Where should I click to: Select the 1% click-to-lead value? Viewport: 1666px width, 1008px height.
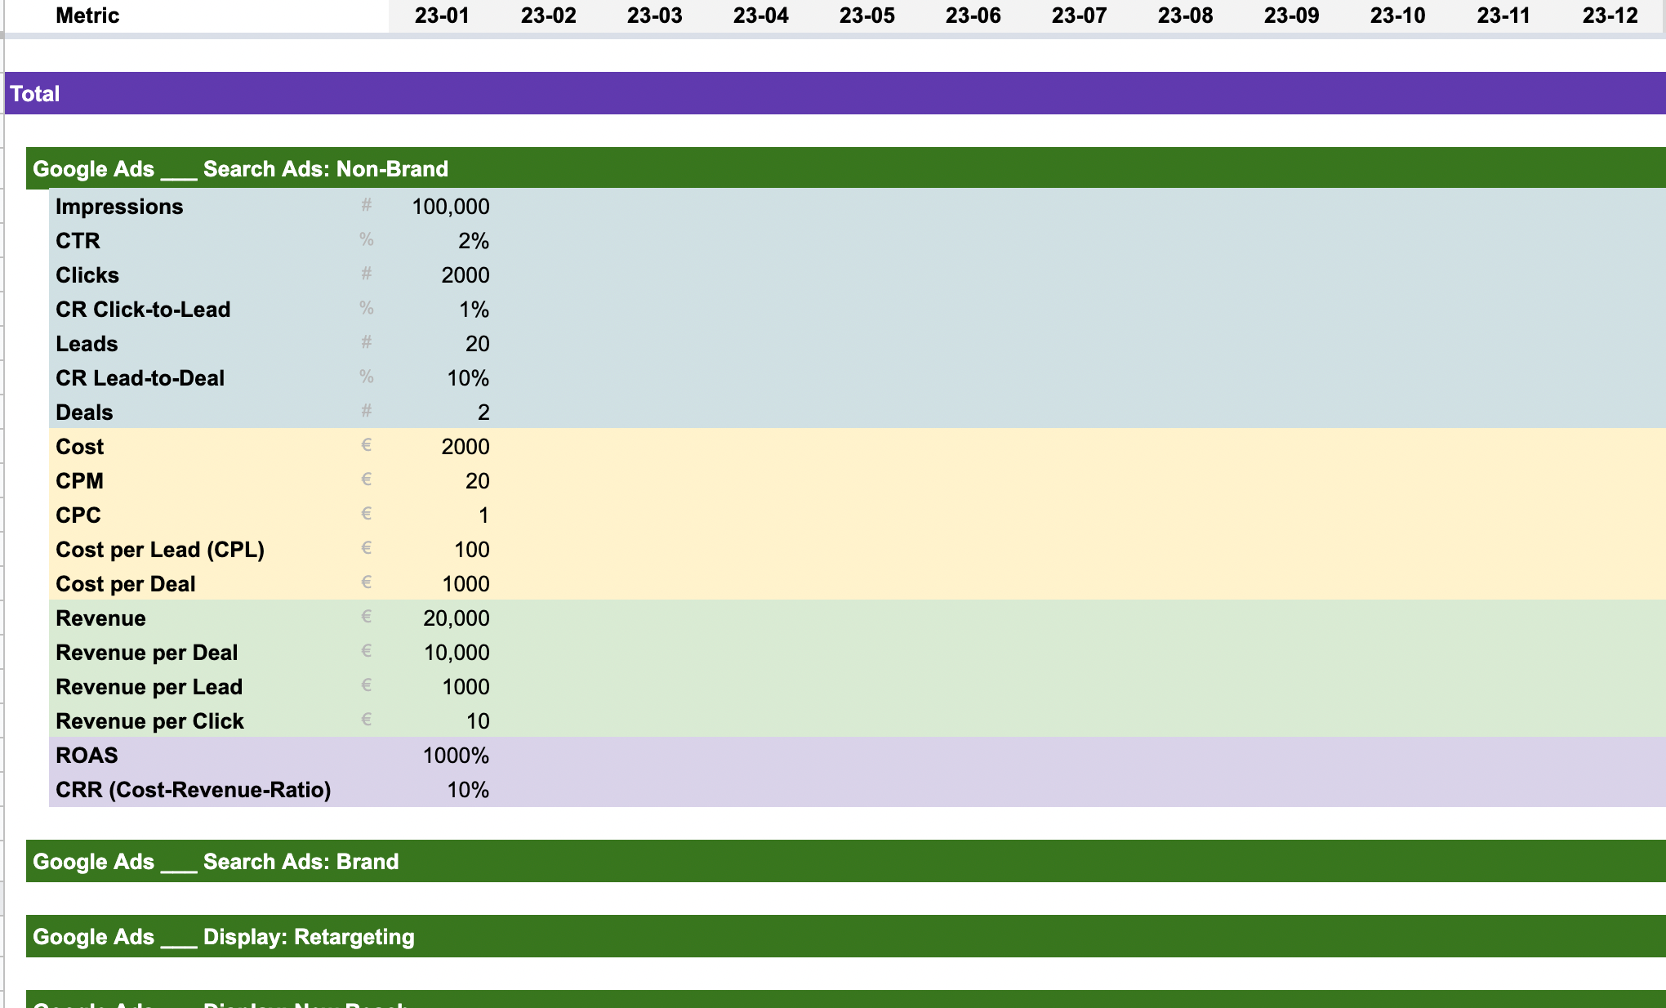click(x=474, y=310)
